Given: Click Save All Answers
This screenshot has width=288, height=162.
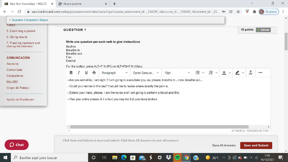Looking at the screenshot, I should [224, 145].
